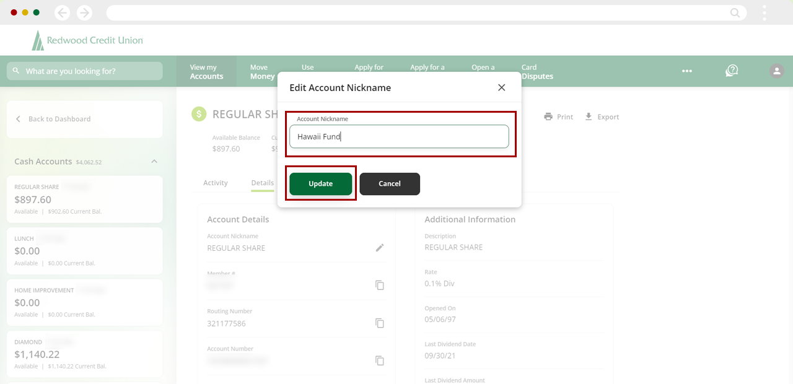The image size is (793, 384).
Task: Select the LUNCH account card
Action: pyautogui.click(x=85, y=251)
